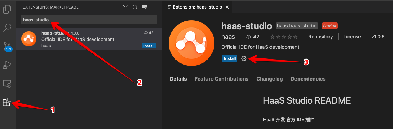Viewport: 393px width, 129px height.
Task: Click the haas-studio search input field
Action: click(x=89, y=20)
